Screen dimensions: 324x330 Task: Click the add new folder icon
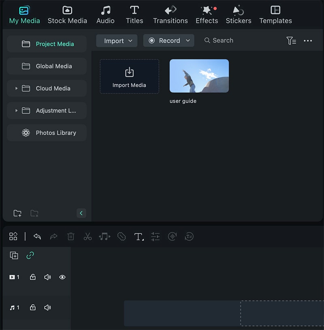[17, 213]
